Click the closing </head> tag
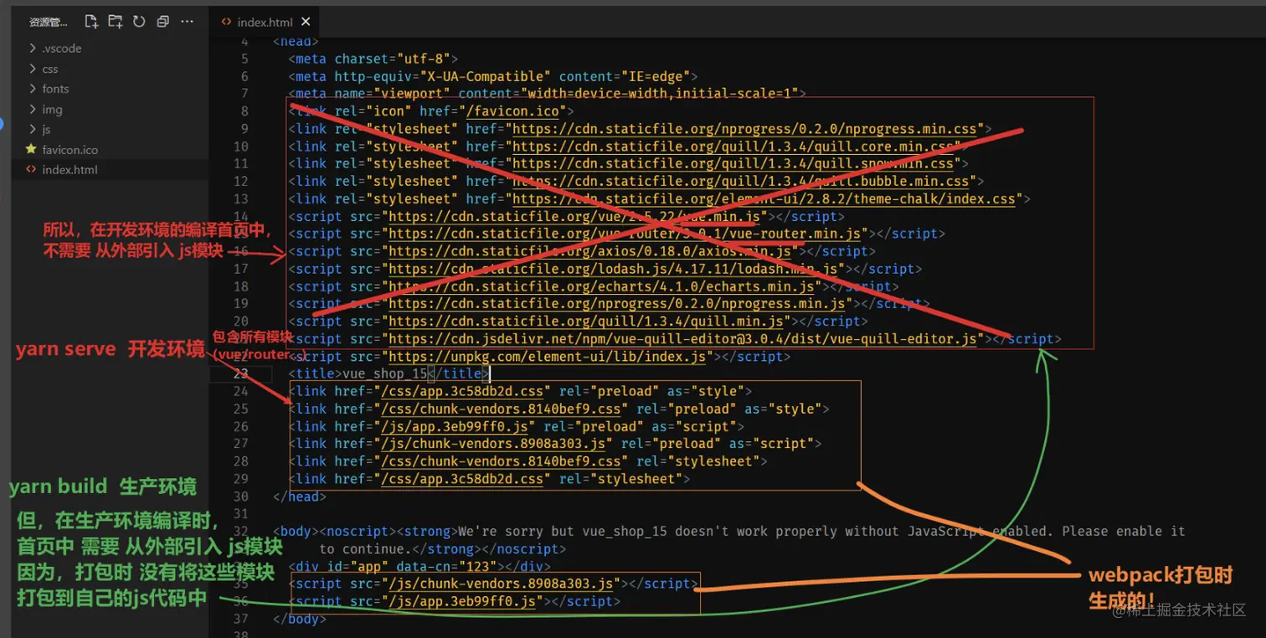 click(299, 497)
